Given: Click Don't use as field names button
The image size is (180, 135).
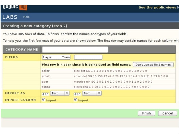Looking at the screenshot, I should [153, 65].
